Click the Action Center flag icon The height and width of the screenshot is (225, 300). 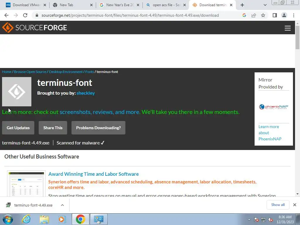256,219
